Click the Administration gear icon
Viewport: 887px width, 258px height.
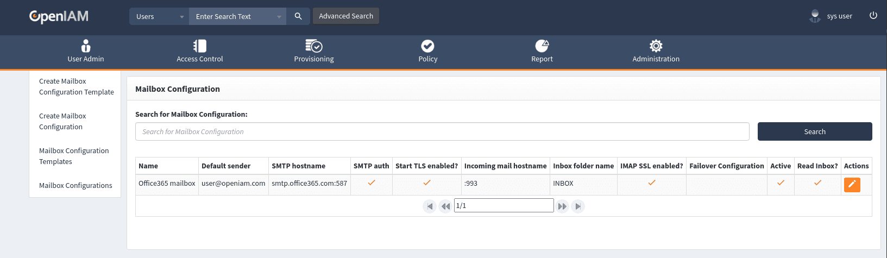point(656,46)
